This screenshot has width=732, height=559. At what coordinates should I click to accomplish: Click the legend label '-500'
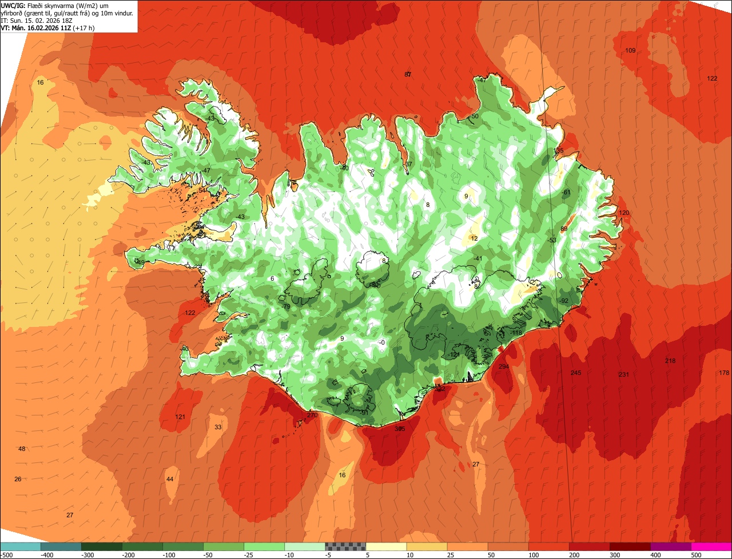(6, 555)
